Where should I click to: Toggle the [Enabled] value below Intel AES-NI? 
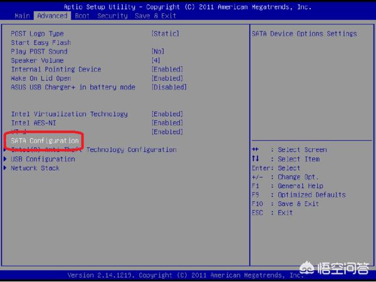pos(167,132)
